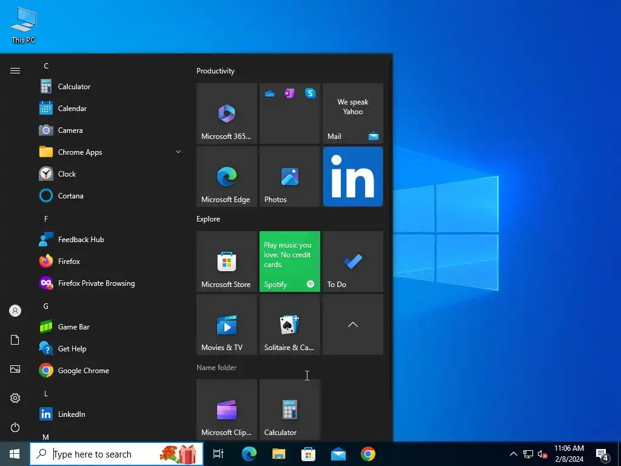The image size is (621, 466).
Task: Expand the Chrome Apps folder chevron
Action: [178, 152]
